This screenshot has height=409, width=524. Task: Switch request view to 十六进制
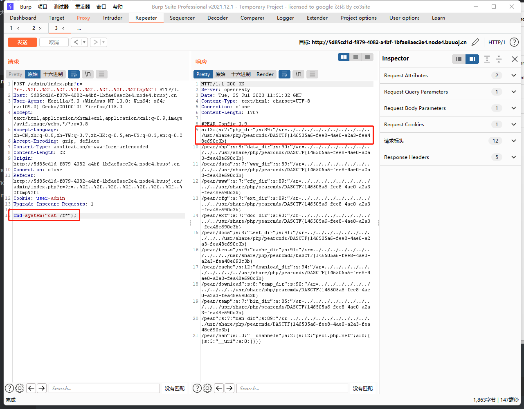[x=53, y=74]
